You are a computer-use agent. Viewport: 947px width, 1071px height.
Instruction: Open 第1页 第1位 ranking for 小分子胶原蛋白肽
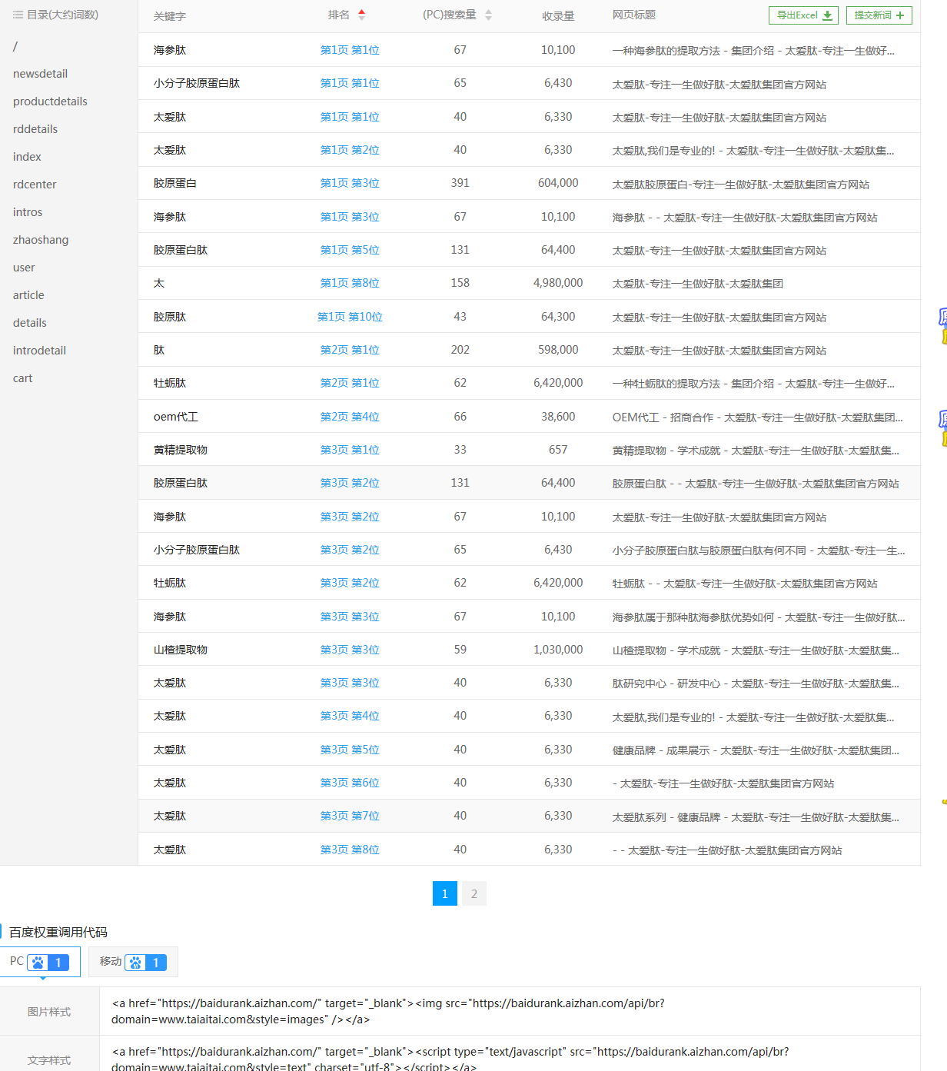pos(350,83)
